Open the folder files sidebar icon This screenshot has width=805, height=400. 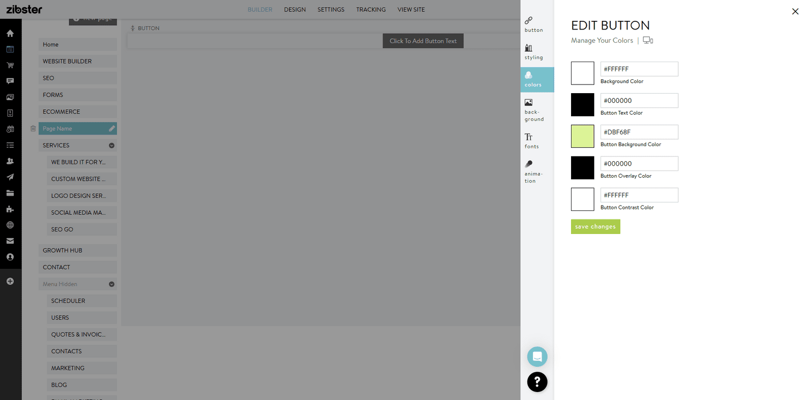10,193
